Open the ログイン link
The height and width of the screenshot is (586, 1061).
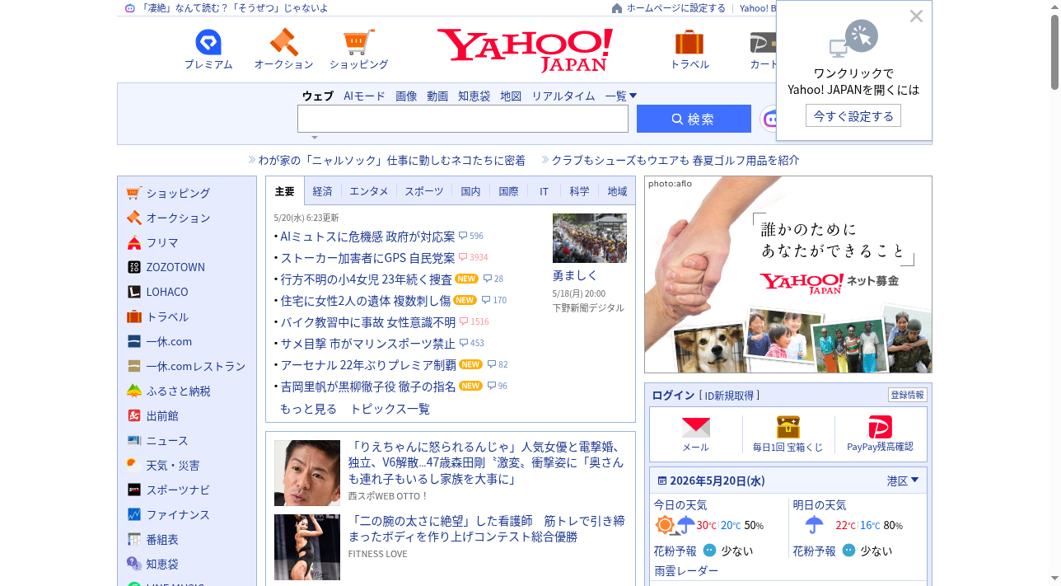[673, 395]
